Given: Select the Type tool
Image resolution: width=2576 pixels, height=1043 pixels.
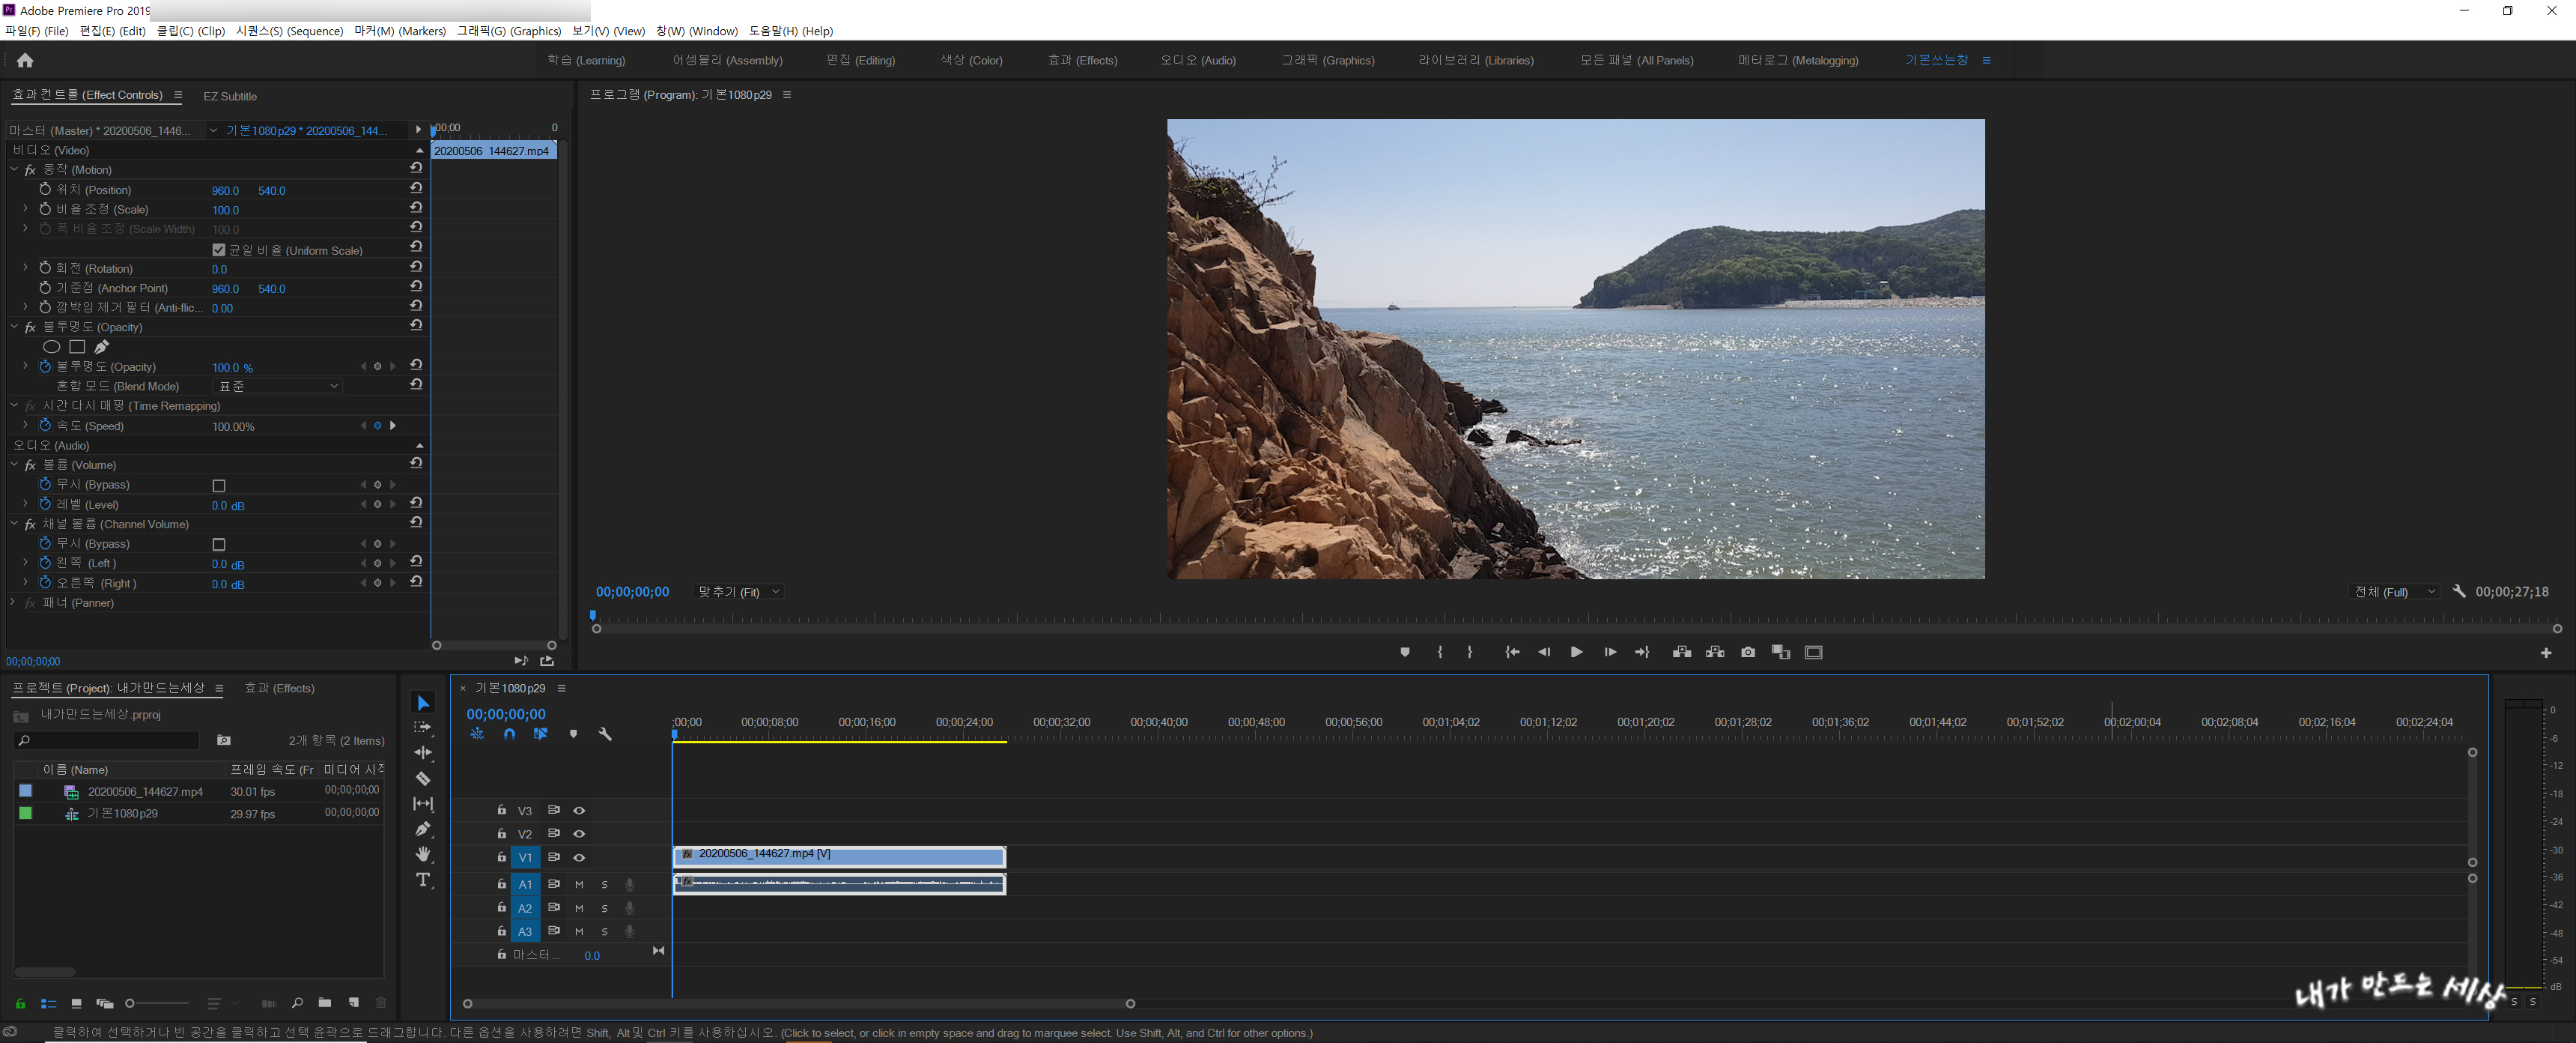Looking at the screenshot, I should (423, 880).
